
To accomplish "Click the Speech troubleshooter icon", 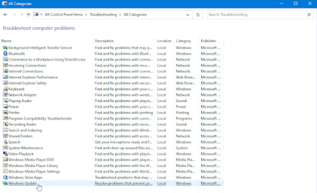I will click(5, 142).
